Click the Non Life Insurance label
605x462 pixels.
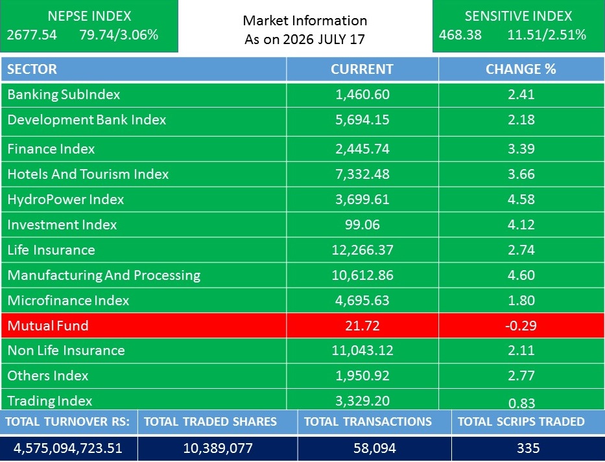pos(66,350)
